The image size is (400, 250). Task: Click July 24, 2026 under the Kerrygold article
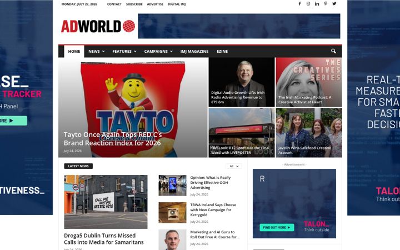click(199, 222)
